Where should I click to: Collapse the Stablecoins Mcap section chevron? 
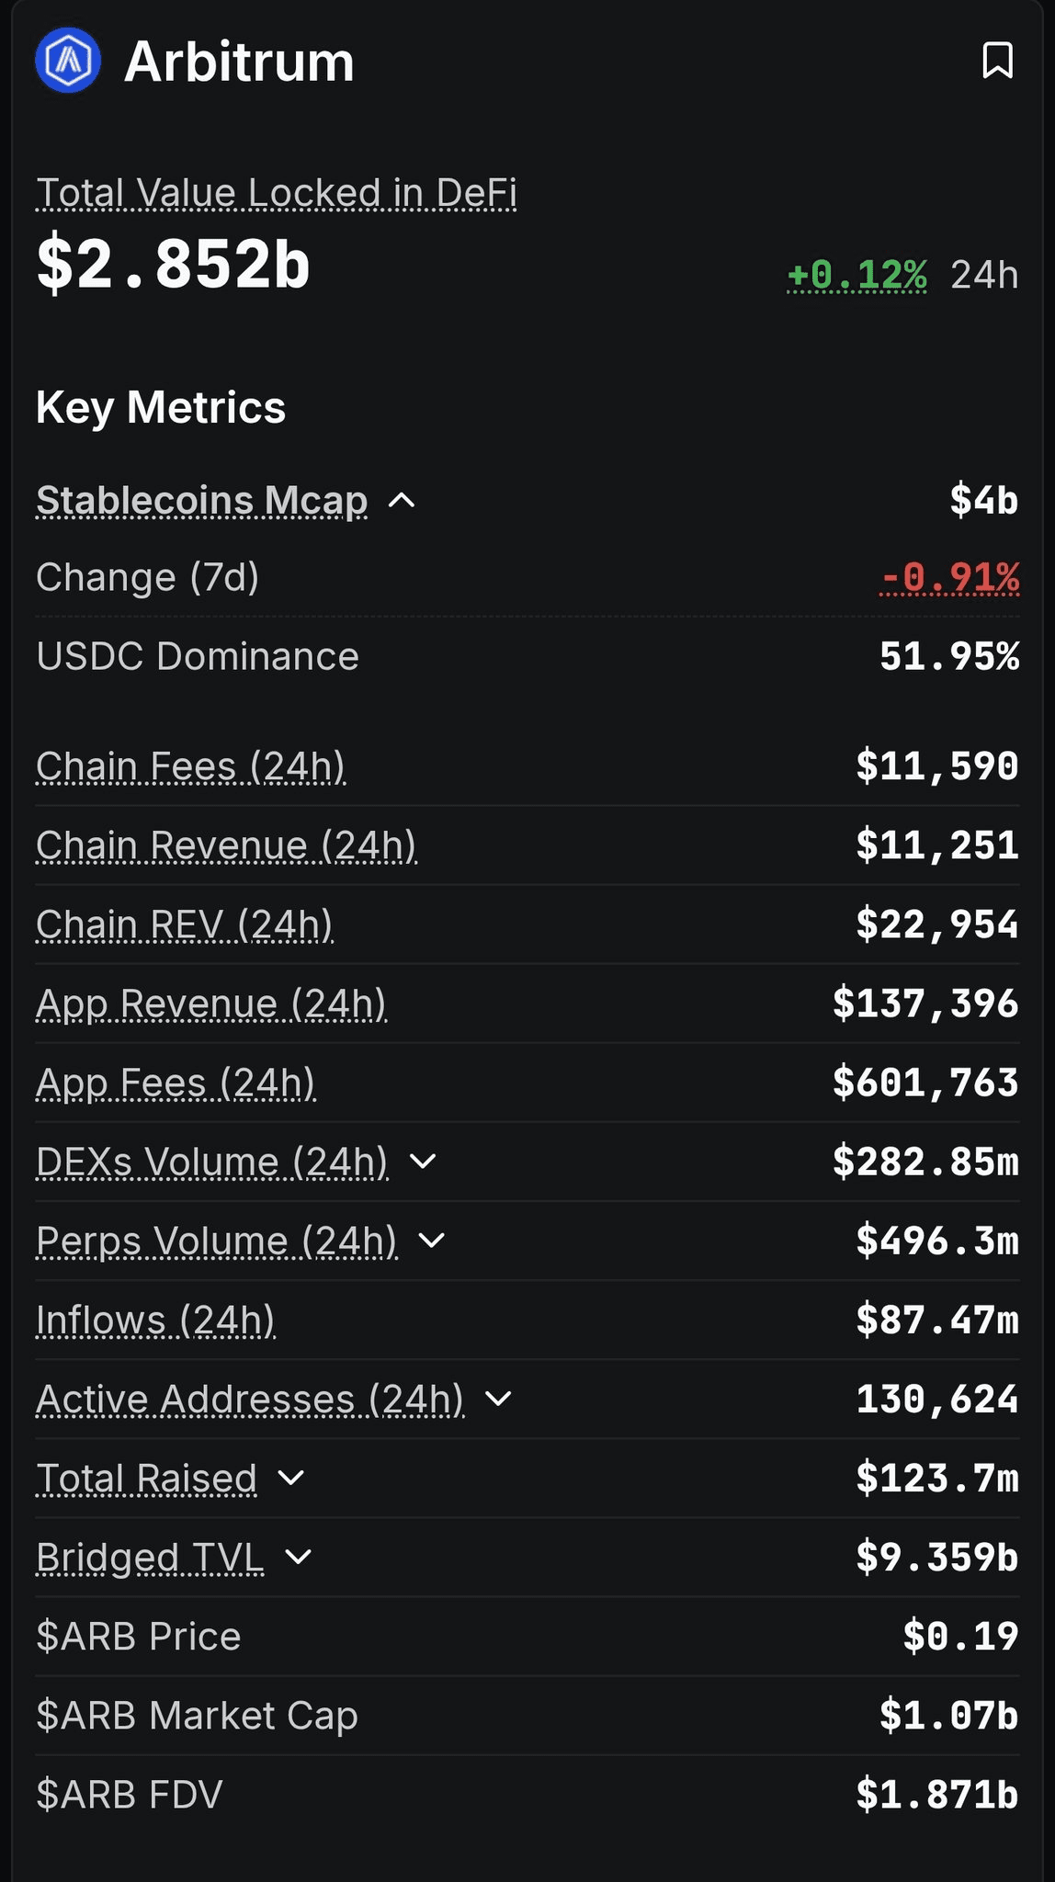click(x=402, y=501)
